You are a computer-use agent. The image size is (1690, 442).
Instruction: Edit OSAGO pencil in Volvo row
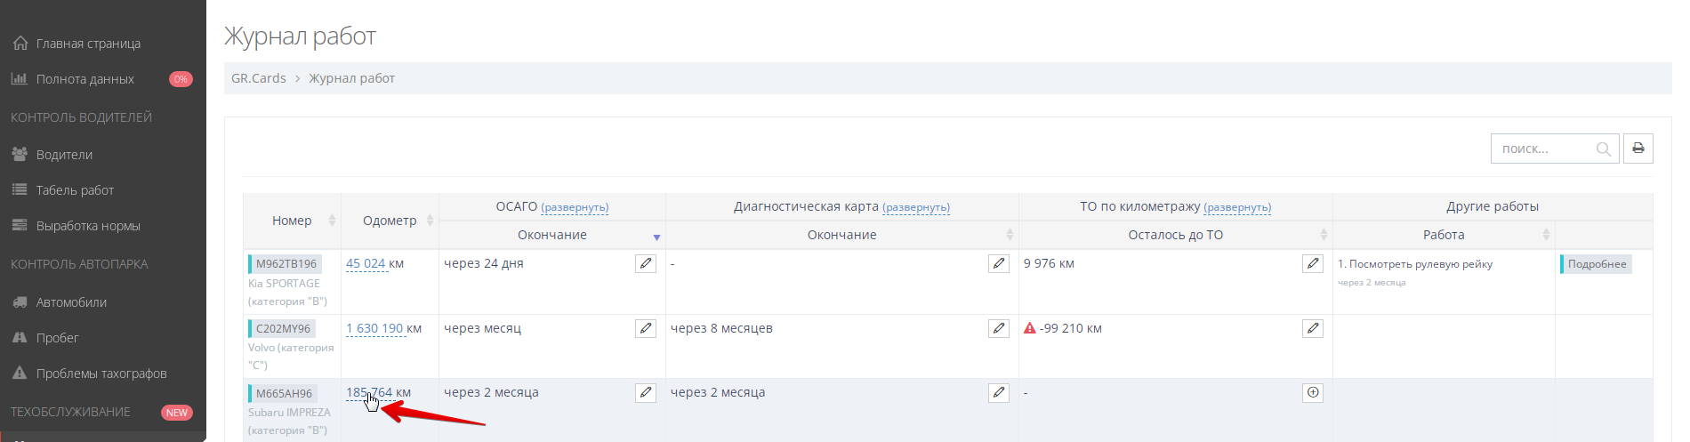[x=646, y=328]
